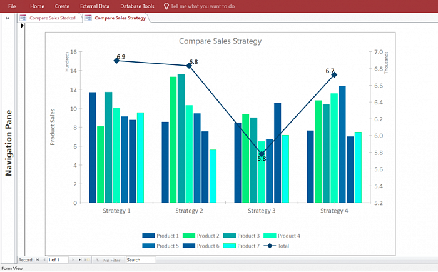Open the Home ribbon tab
This screenshot has width=438, height=272.
37,6
